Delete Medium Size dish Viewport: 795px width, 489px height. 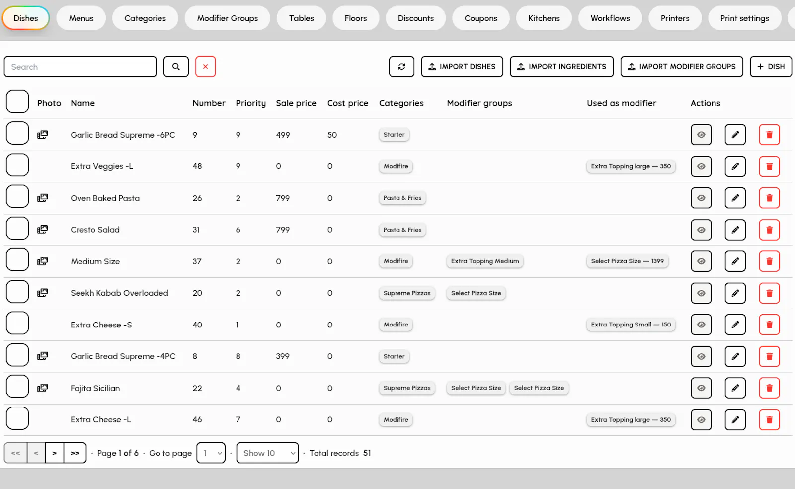[769, 261]
